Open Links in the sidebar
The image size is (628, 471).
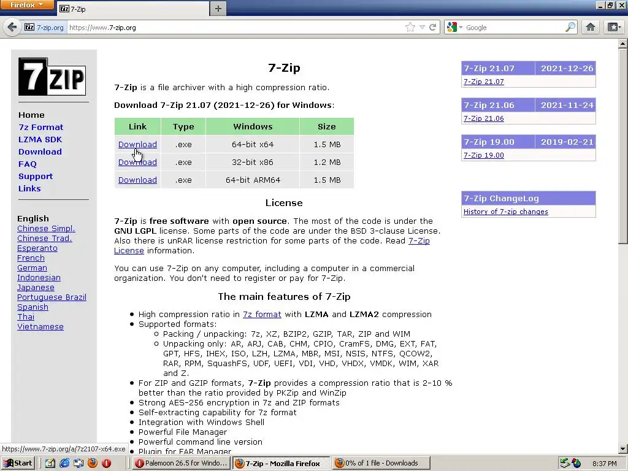point(29,189)
